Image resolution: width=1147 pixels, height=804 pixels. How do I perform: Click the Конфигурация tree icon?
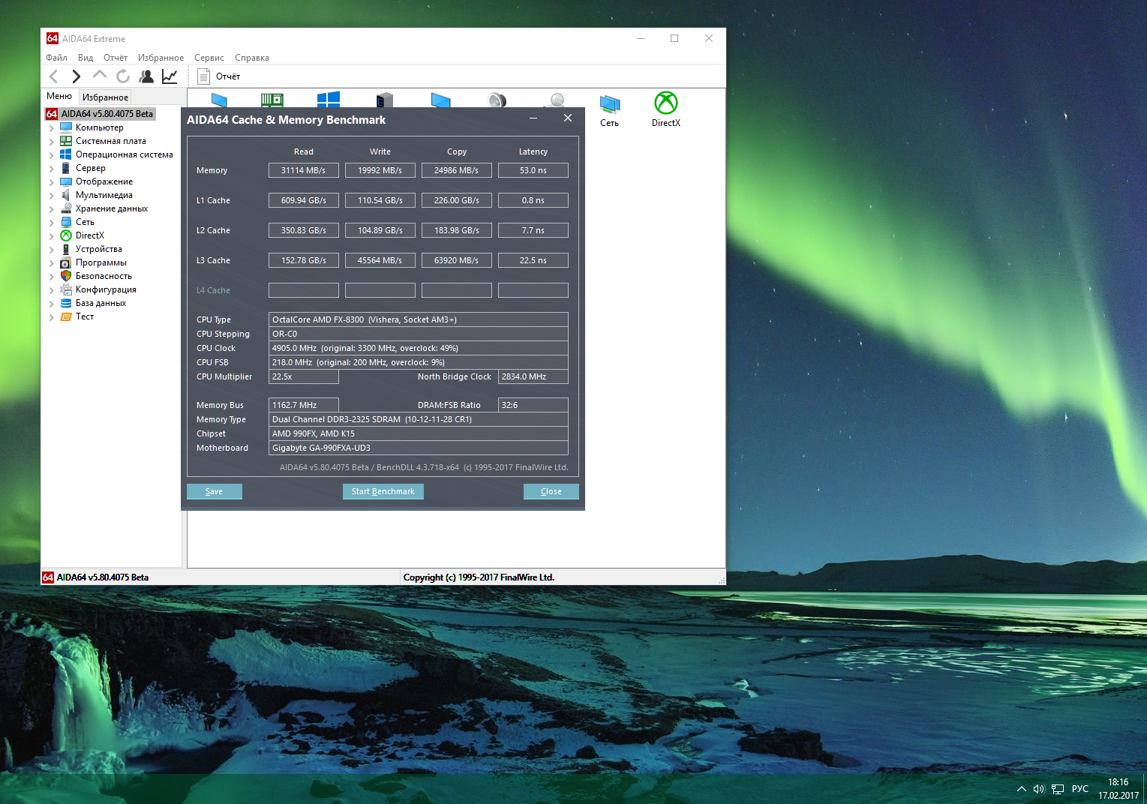66,289
